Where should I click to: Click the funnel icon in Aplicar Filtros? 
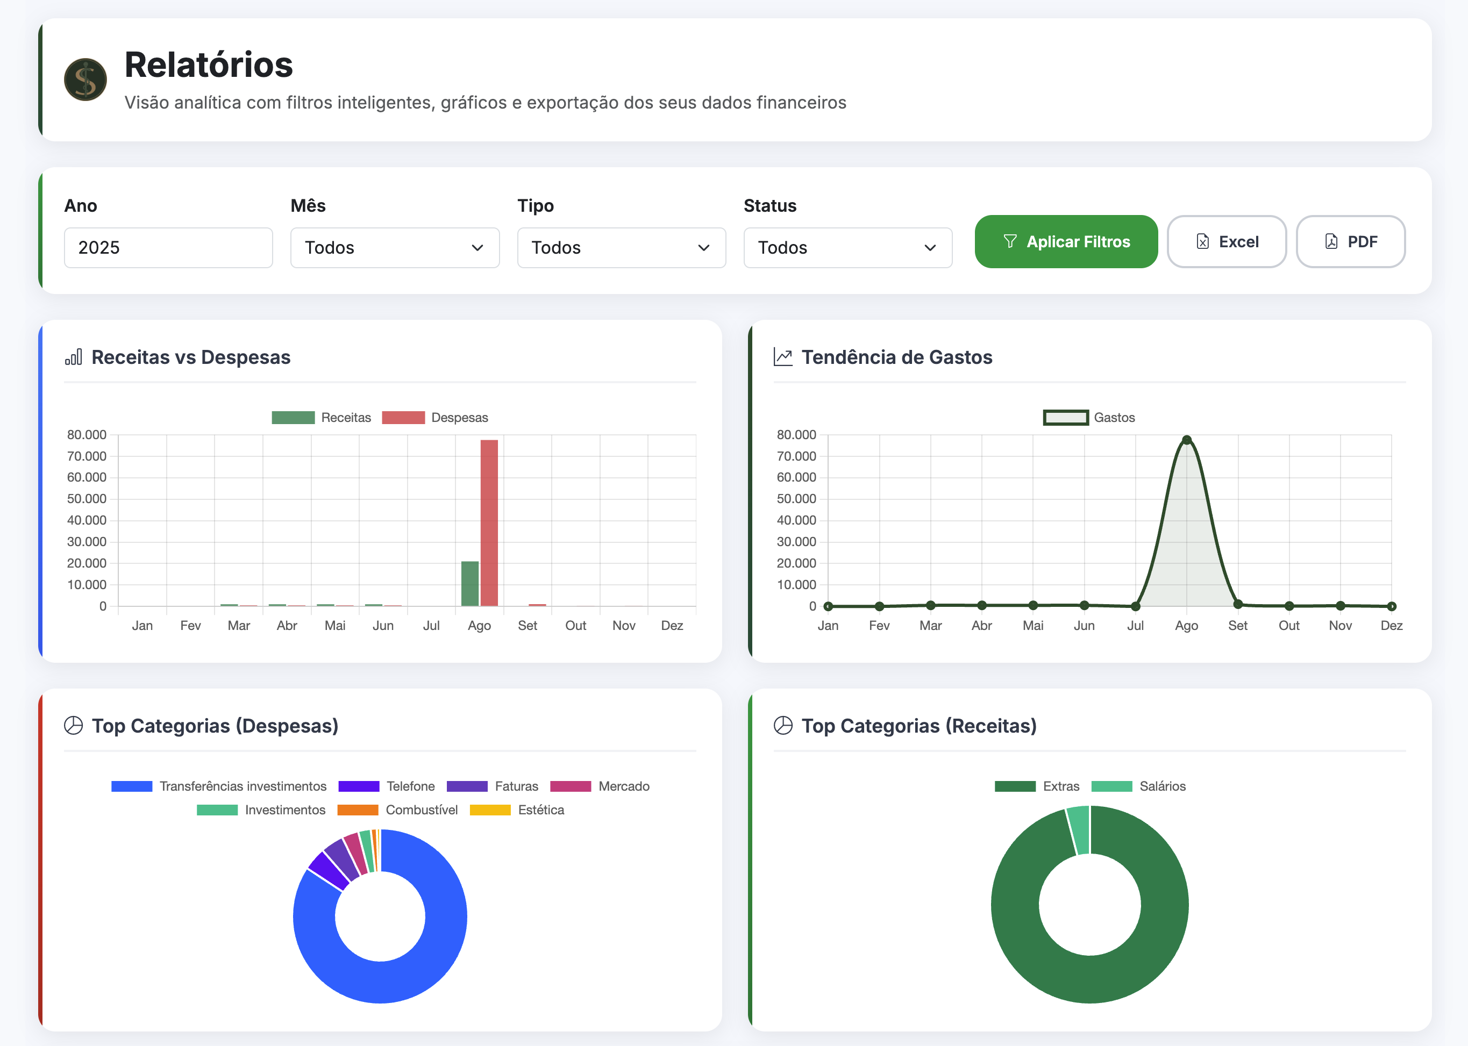pyautogui.click(x=1010, y=241)
